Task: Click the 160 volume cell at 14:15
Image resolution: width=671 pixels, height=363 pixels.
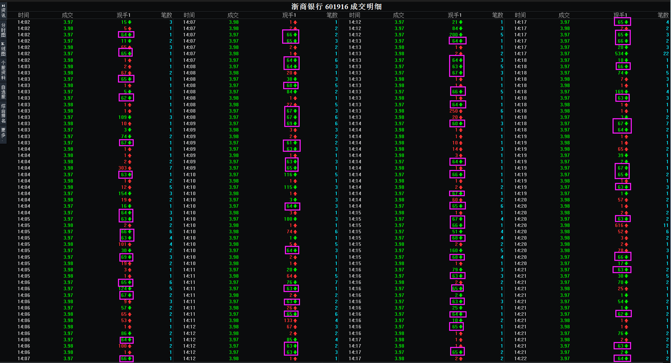Action: (x=456, y=250)
